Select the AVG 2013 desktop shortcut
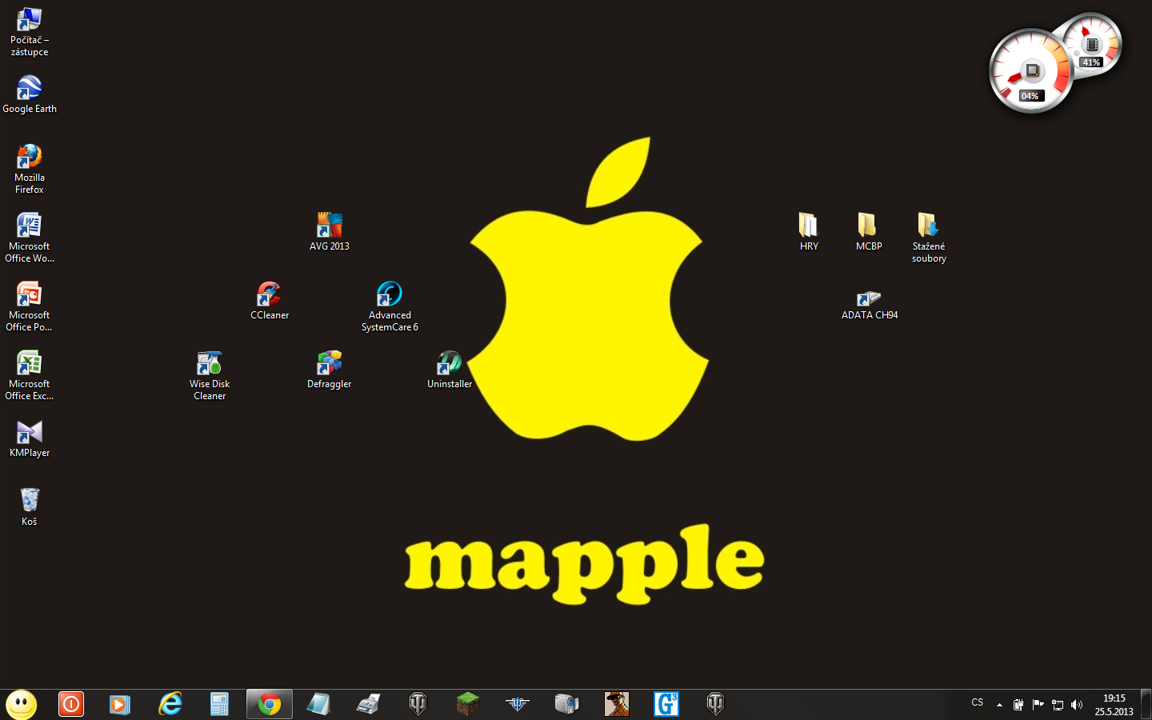1152x720 pixels. coord(330,232)
